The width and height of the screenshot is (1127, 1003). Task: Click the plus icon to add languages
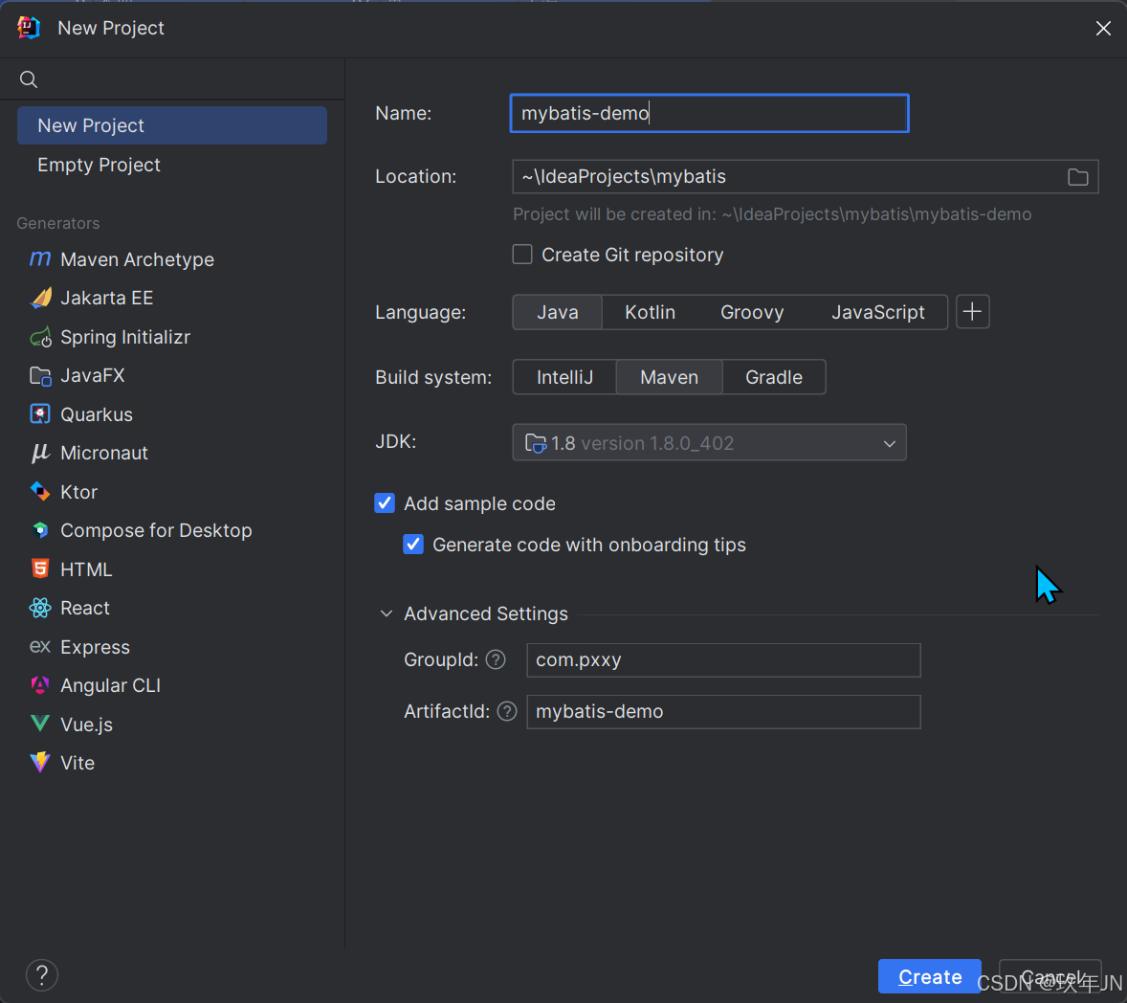(x=972, y=312)
